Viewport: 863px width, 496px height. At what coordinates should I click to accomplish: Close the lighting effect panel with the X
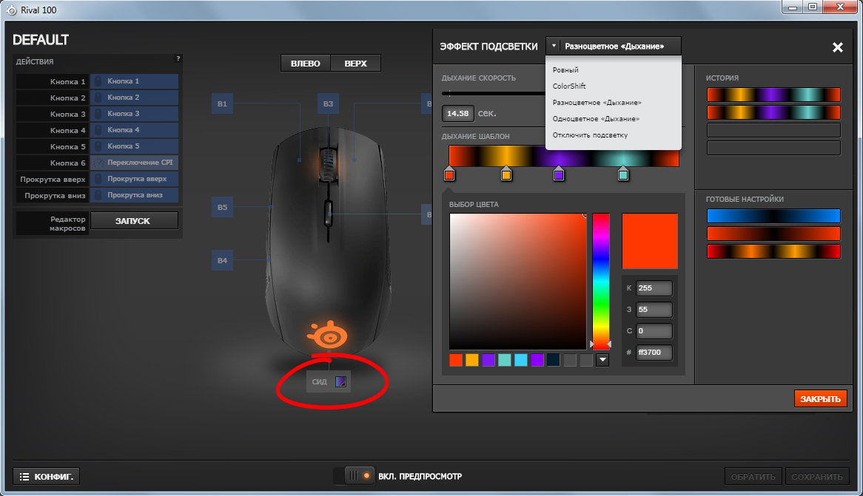tap(838, 47)
